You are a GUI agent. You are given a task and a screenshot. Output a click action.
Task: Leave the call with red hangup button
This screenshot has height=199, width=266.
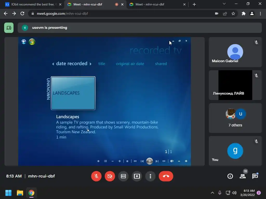coord(166,176)
